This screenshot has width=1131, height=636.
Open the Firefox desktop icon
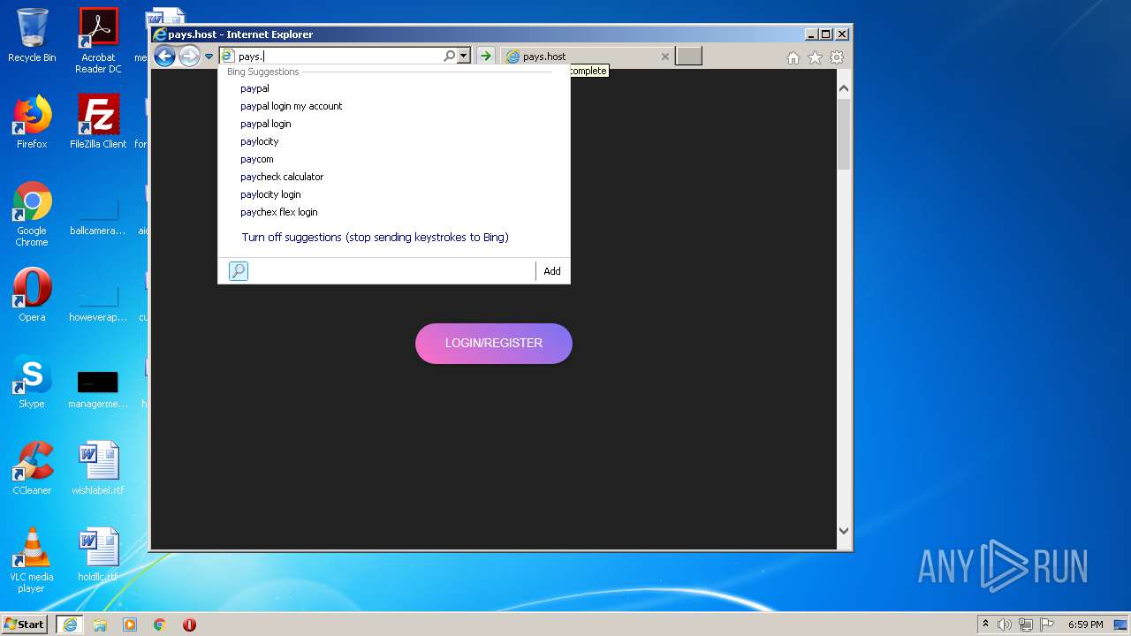coord(32,122)
